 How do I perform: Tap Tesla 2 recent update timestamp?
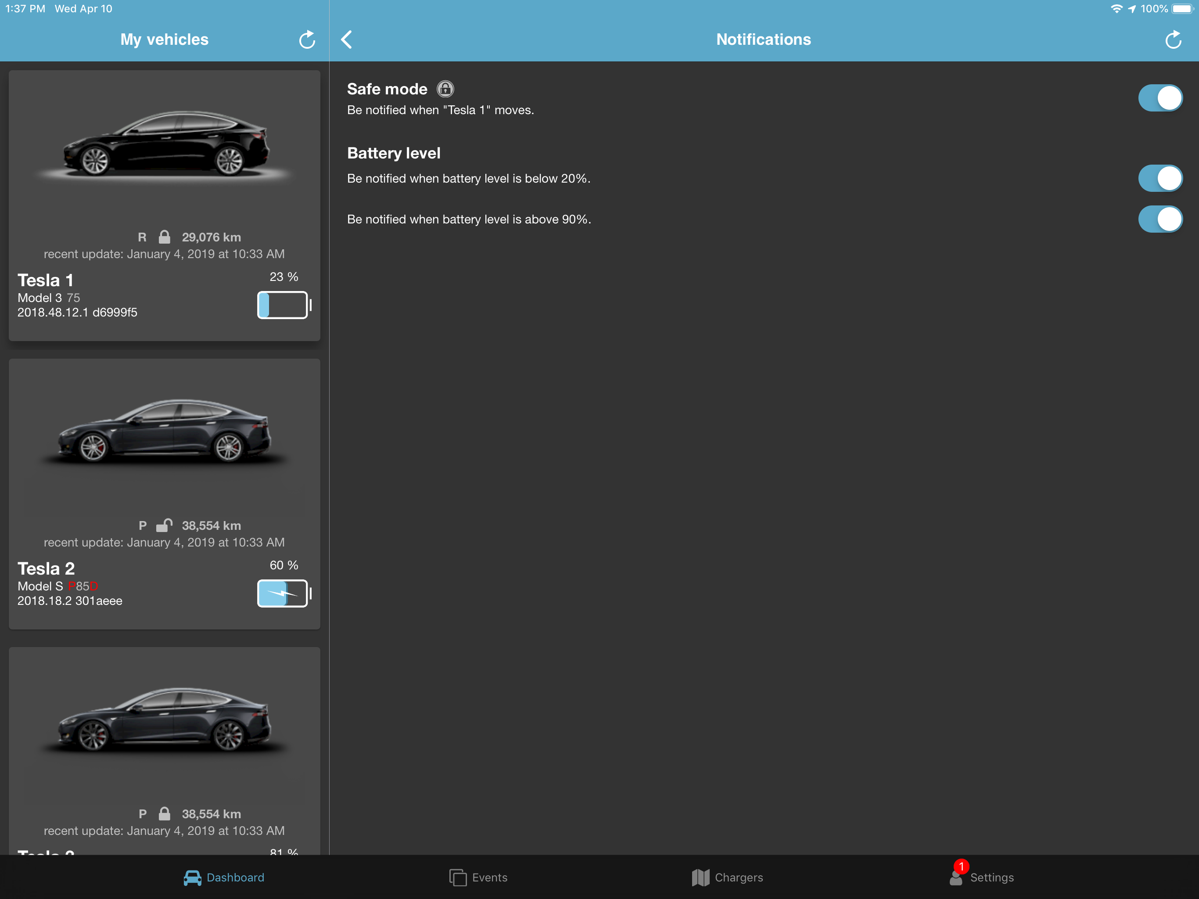click(x=164, y=542)
